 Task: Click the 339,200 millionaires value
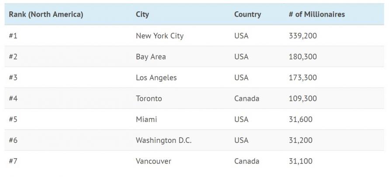point(303,36)
